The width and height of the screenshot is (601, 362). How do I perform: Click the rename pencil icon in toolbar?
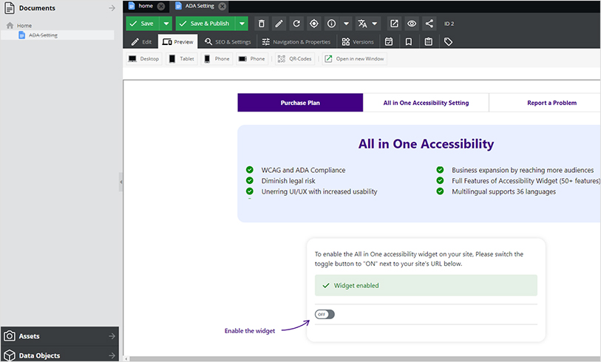tap(279, 24)
